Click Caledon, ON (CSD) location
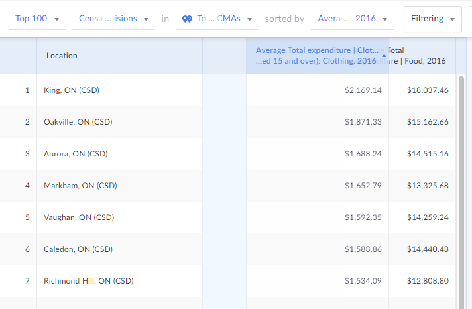Screen dimensions: 472x309 click(x=78, y=249)
